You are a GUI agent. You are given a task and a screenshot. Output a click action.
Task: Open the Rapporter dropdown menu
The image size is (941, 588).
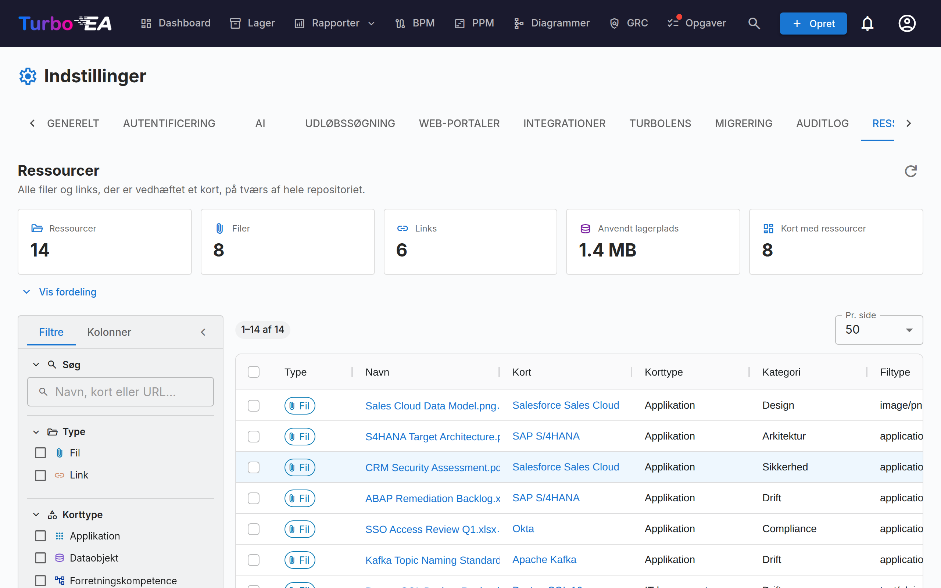(335, 23)
